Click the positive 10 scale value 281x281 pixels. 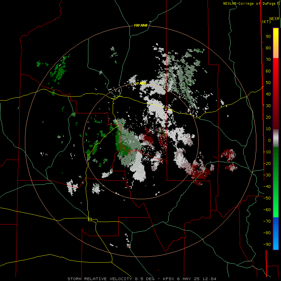click(x=268, y=129)
